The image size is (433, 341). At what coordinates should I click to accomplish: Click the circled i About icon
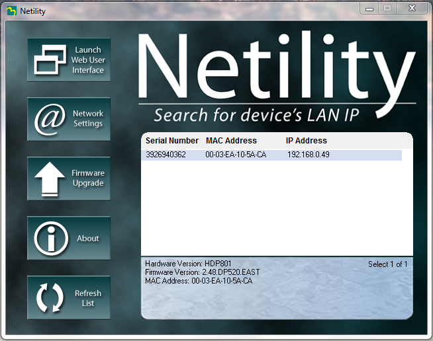pos(51,238)
